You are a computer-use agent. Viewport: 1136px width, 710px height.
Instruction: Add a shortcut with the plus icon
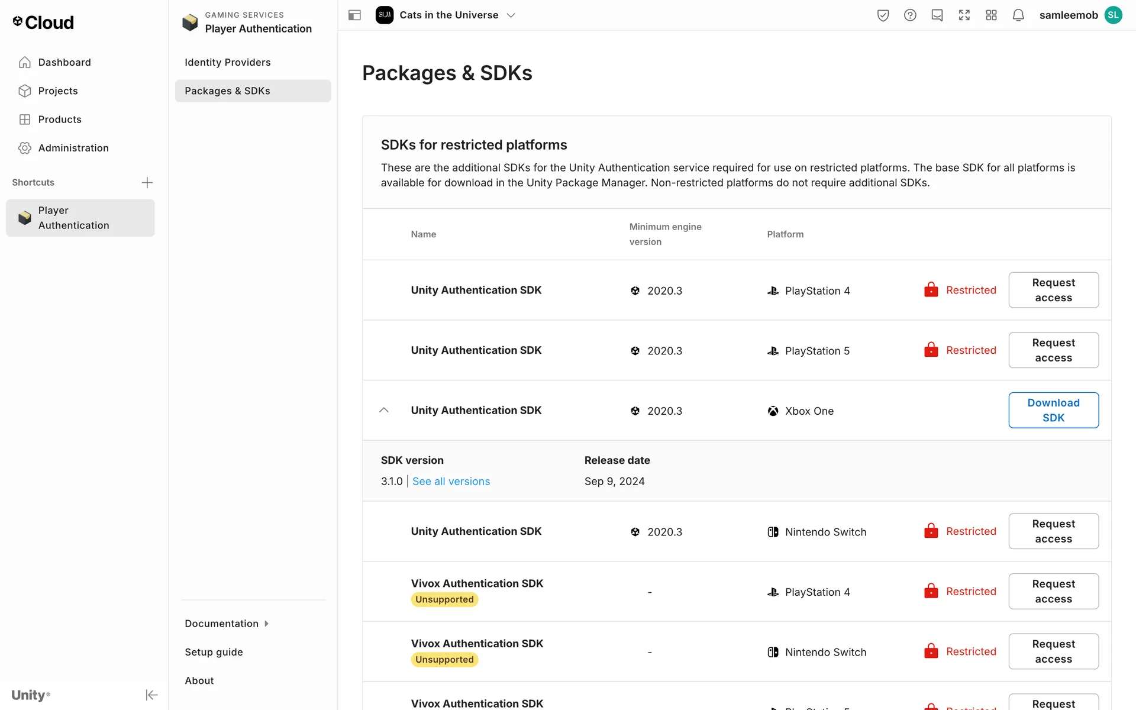(x=147, y=182)
